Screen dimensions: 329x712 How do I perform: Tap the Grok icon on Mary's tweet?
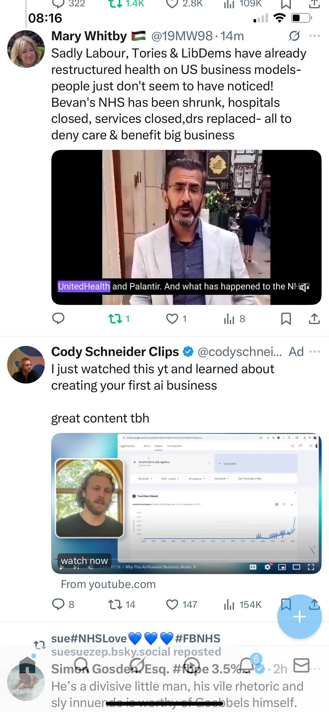(294, 36)
